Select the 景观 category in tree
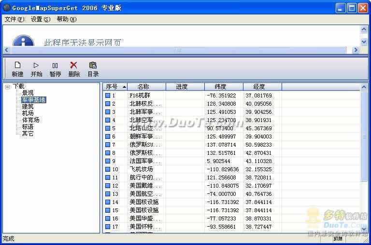Viewport: 371px width, 245px height. click(x=28, y=93)
